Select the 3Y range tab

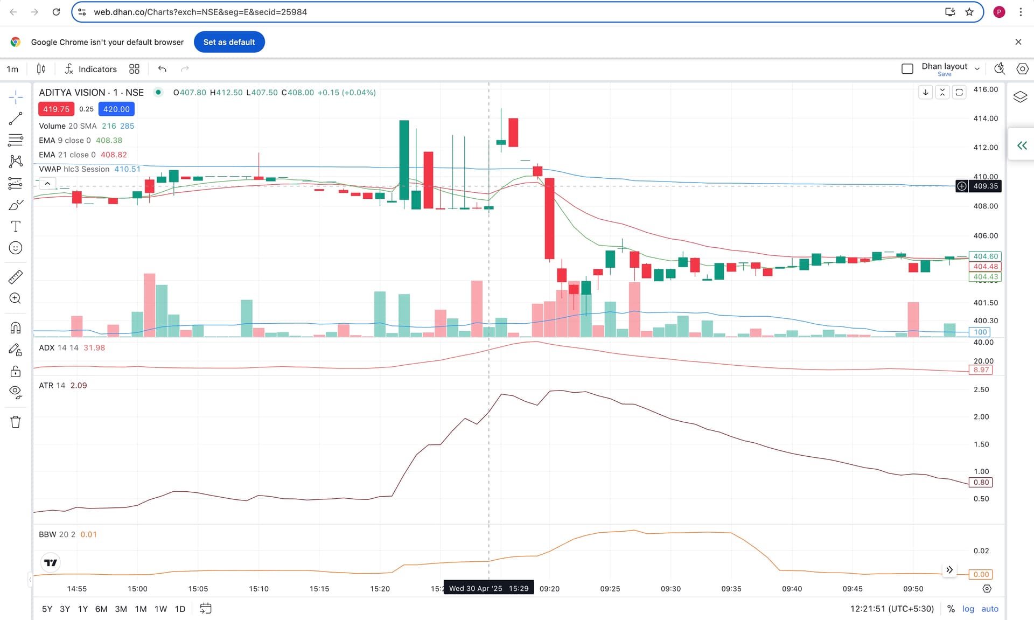point(65,609)
